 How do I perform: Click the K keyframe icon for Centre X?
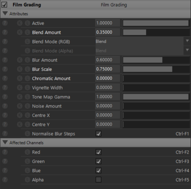tap(19, 115)
